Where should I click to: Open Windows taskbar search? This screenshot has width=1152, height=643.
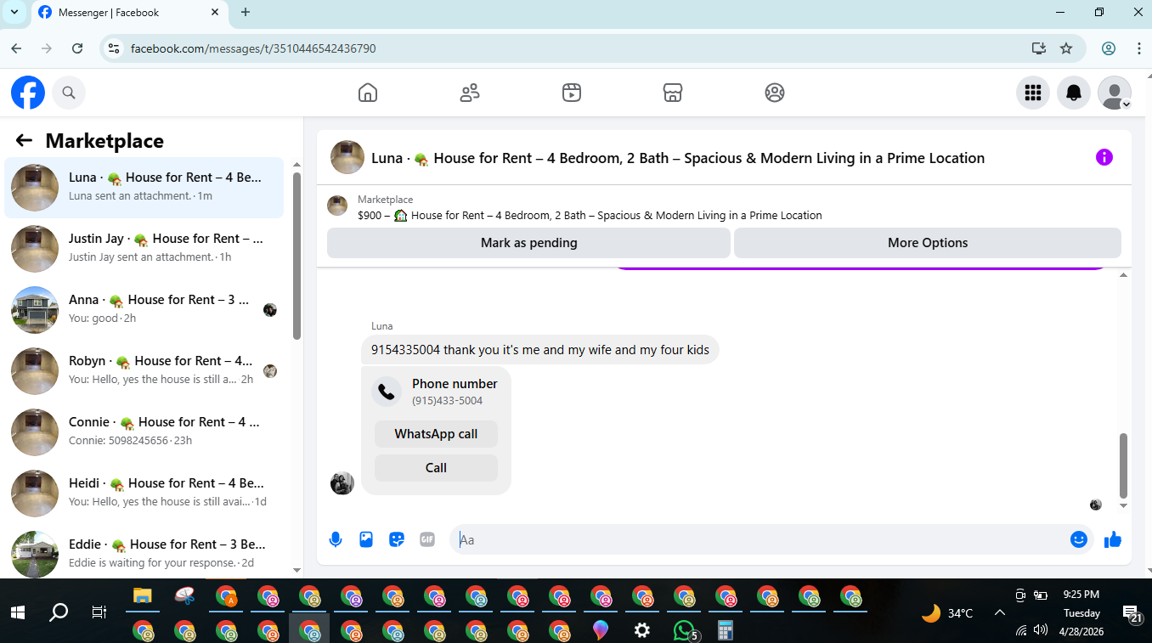click(x=59, y=612)
